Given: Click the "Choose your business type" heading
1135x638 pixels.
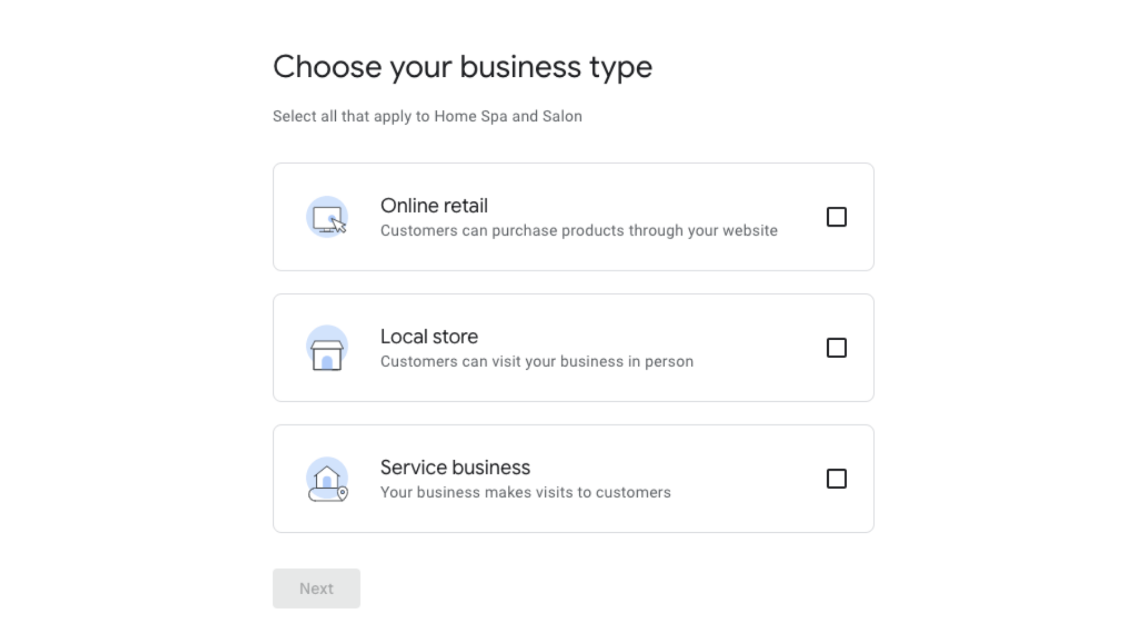Looking at the screenshot, I should coord(462,67).
